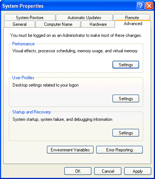This screenshot has height=179, width=155.
Task: Open the Automatic Updates tab
Action: (x=84, y=18)
